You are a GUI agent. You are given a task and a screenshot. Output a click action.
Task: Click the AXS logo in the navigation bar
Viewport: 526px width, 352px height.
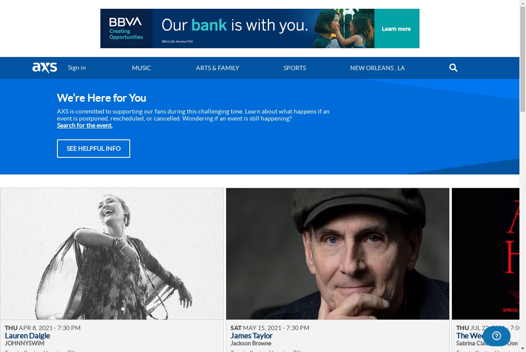coord(45,68)
